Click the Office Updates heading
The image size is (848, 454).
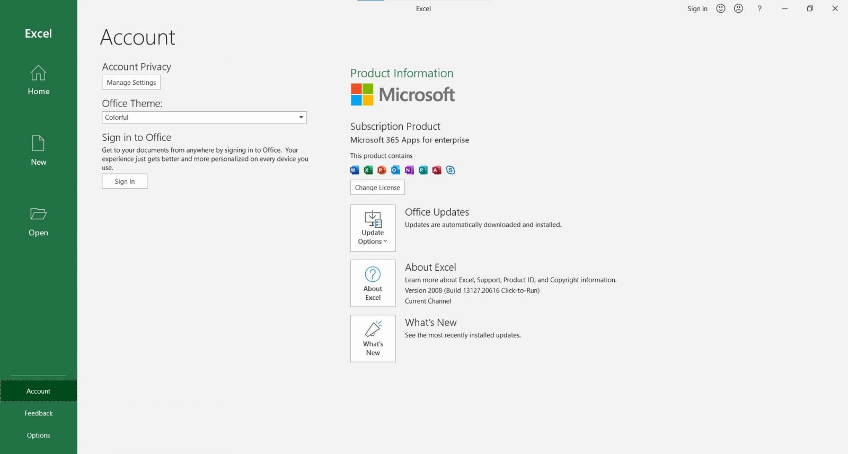coord(437,212)
